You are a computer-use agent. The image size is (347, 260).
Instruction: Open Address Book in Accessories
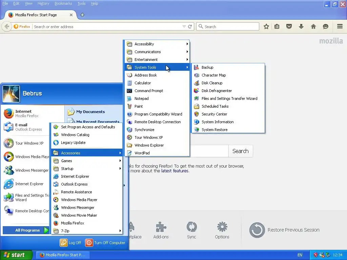coord(157,75)
